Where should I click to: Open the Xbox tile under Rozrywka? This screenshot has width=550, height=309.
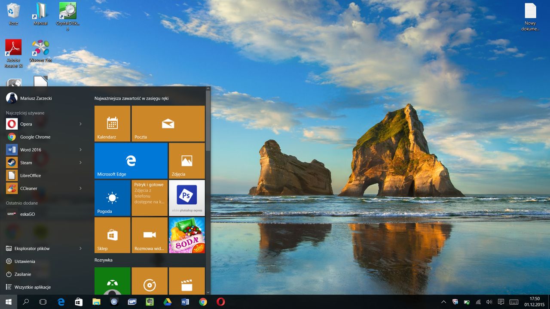[112, 281]
